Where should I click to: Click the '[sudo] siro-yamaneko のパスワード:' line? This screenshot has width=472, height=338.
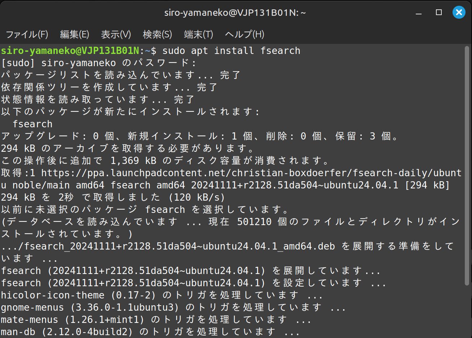coord(99,63)
